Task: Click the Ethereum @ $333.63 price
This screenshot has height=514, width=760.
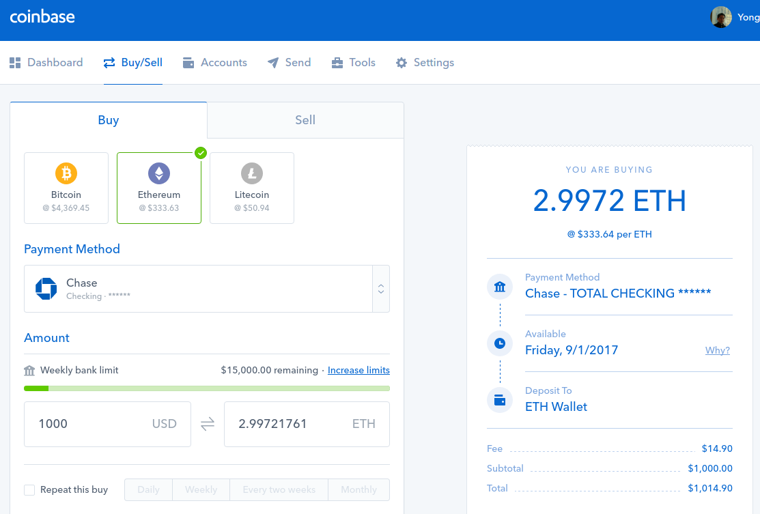Action: pyautogui.click(x=159, y=208)
